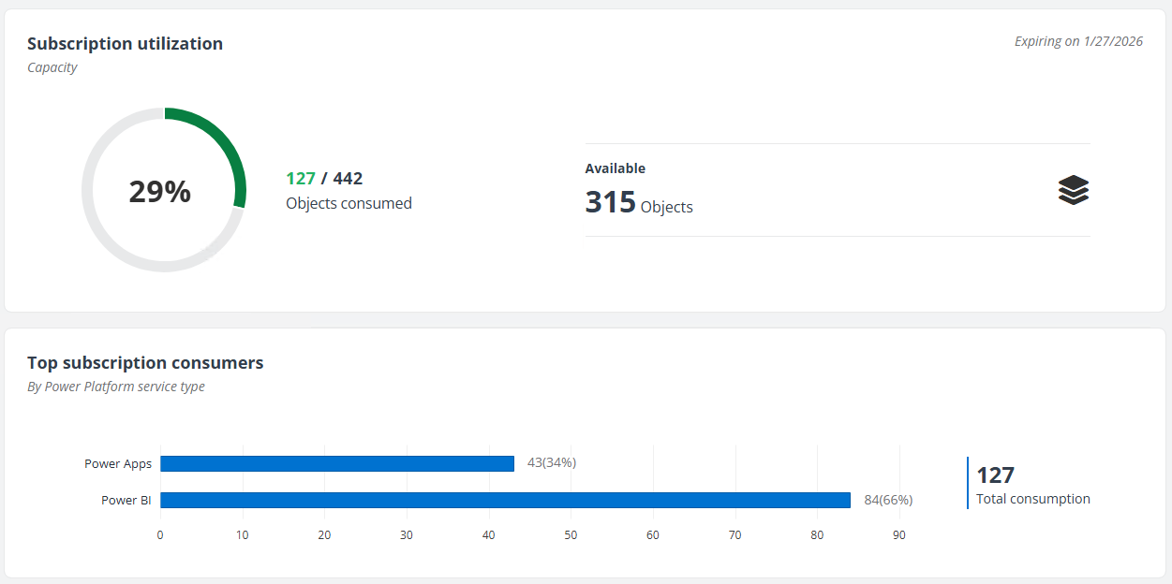This screenshot has height=584, width=1172.
Task: Click the By Power Platform service type subtitle
Action: 116,387
